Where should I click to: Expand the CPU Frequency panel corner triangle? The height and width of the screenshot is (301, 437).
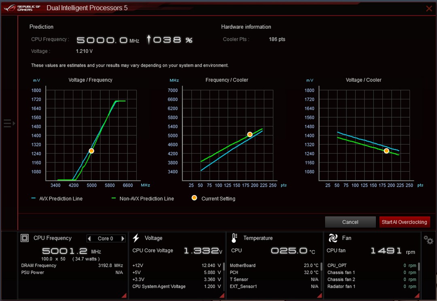pyautogui.click(x=124, y=295)
